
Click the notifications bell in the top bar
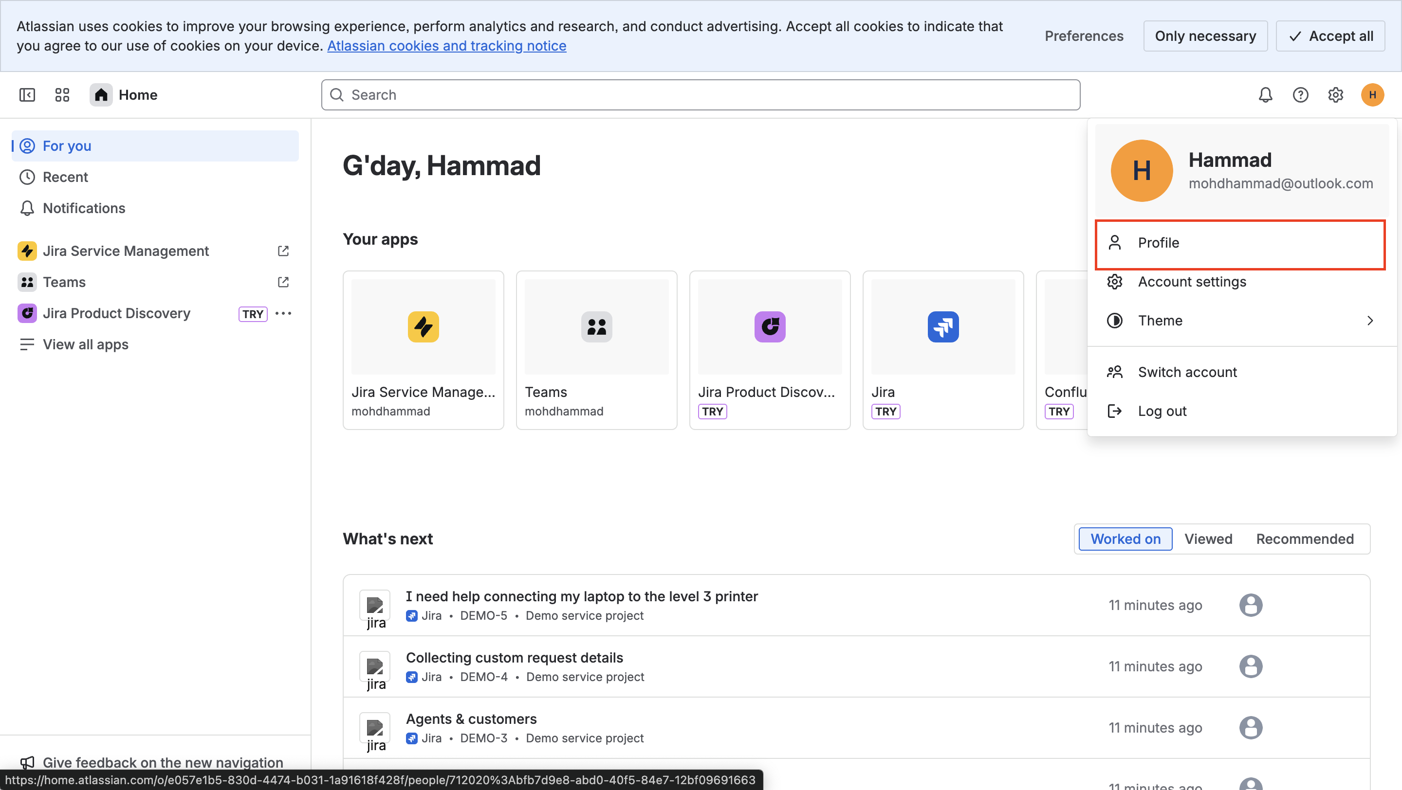(1265, 94)
